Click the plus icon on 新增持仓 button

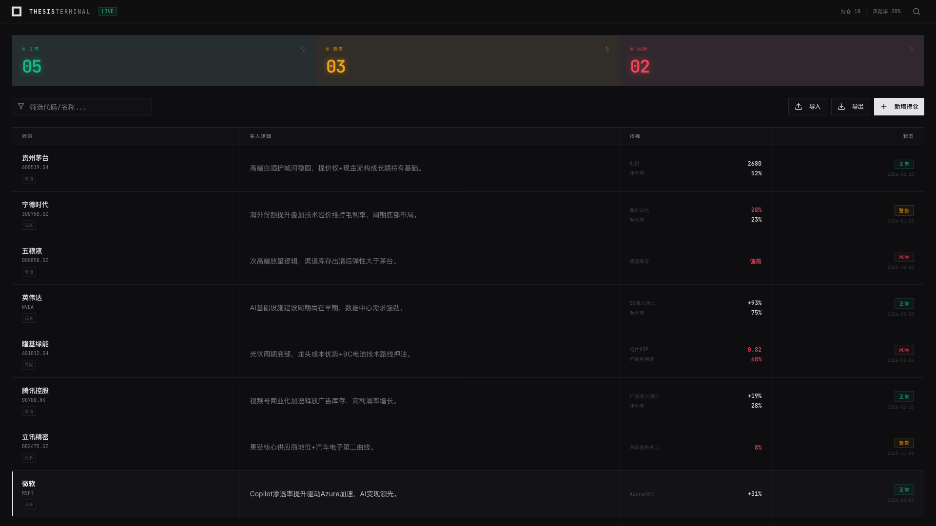(884, 106)
